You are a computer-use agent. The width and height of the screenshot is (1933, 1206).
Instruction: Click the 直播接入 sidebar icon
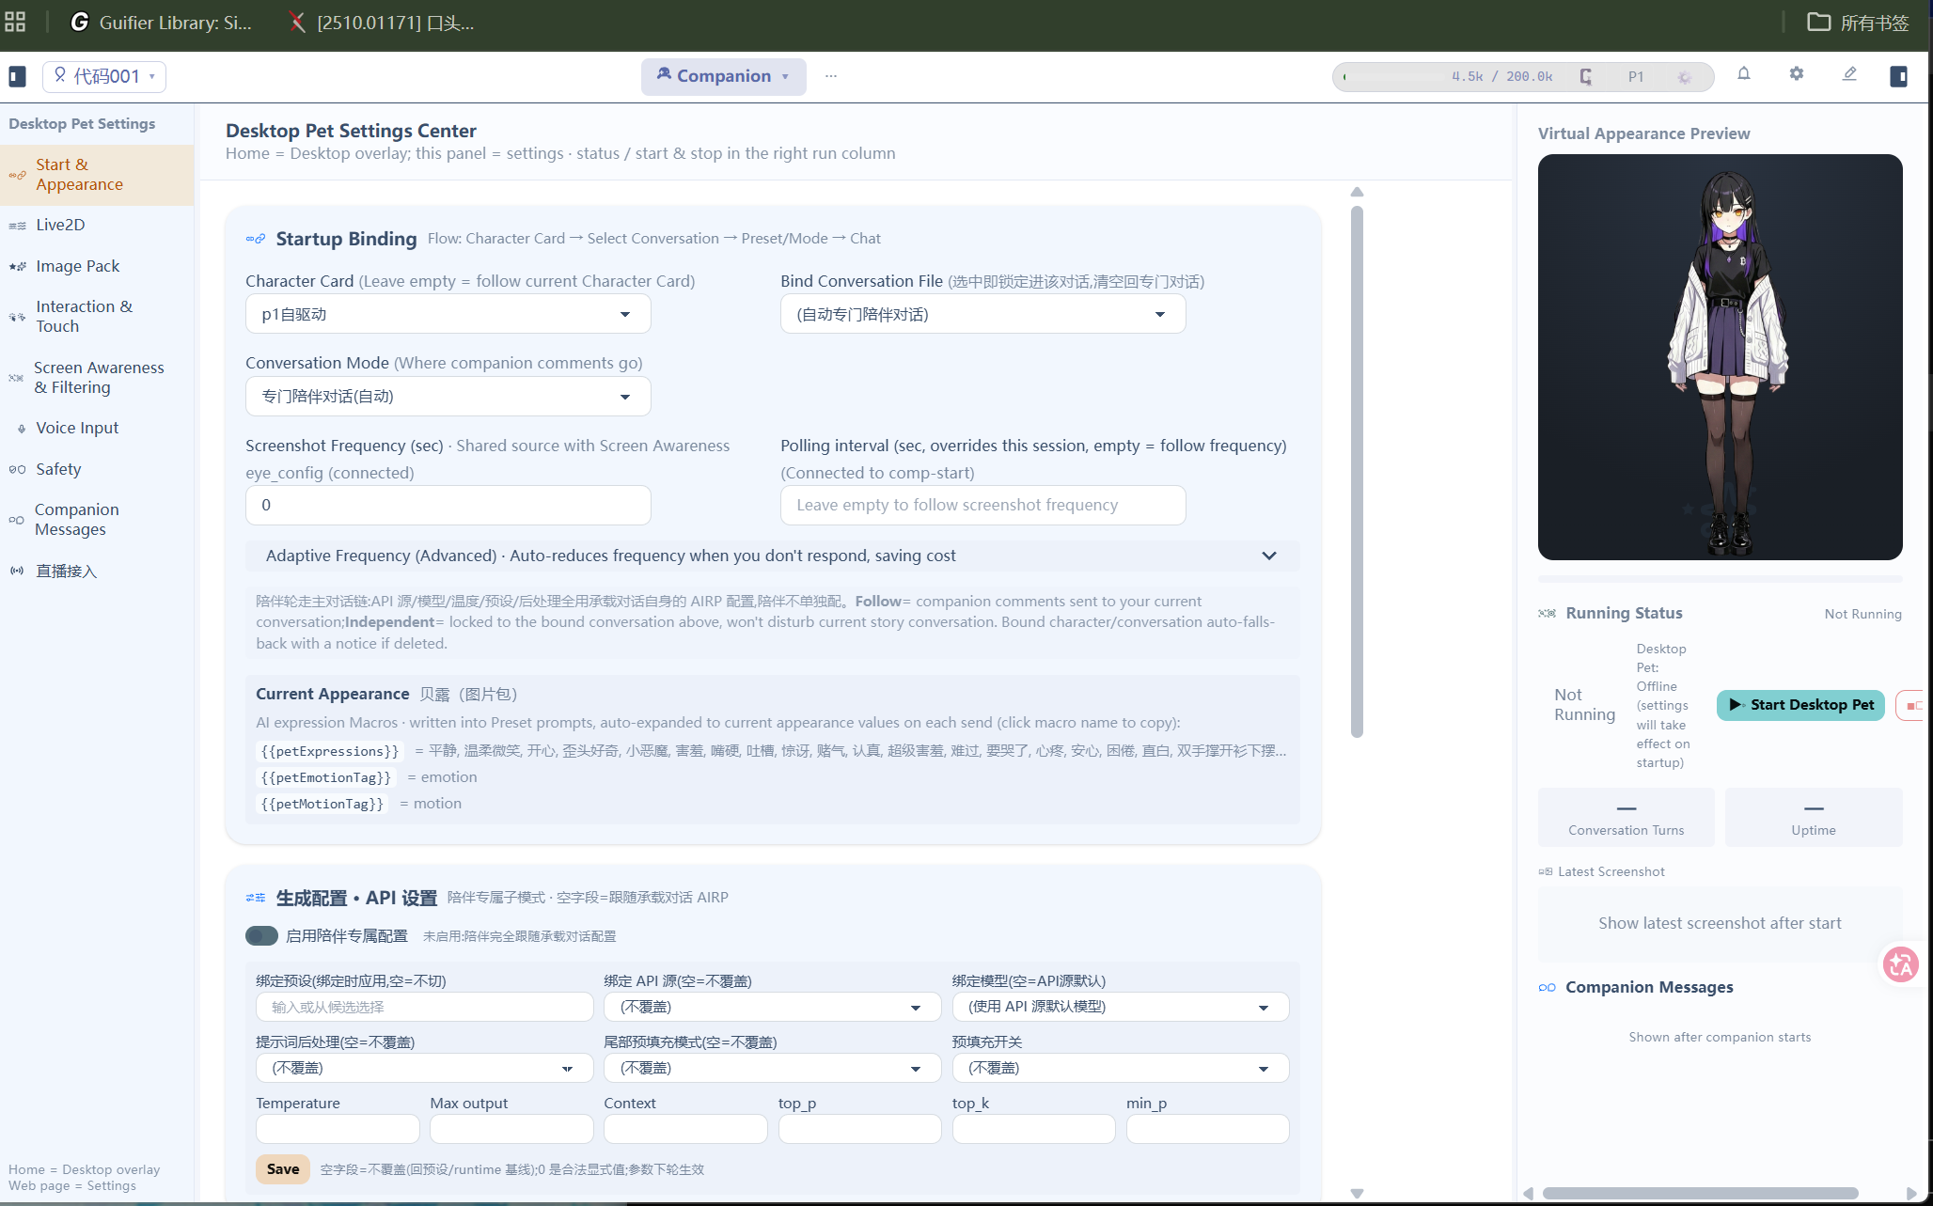click(17, 571)
